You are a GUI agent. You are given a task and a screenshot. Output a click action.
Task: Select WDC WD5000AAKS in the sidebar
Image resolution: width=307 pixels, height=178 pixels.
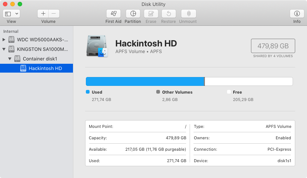tap(42, 39)
